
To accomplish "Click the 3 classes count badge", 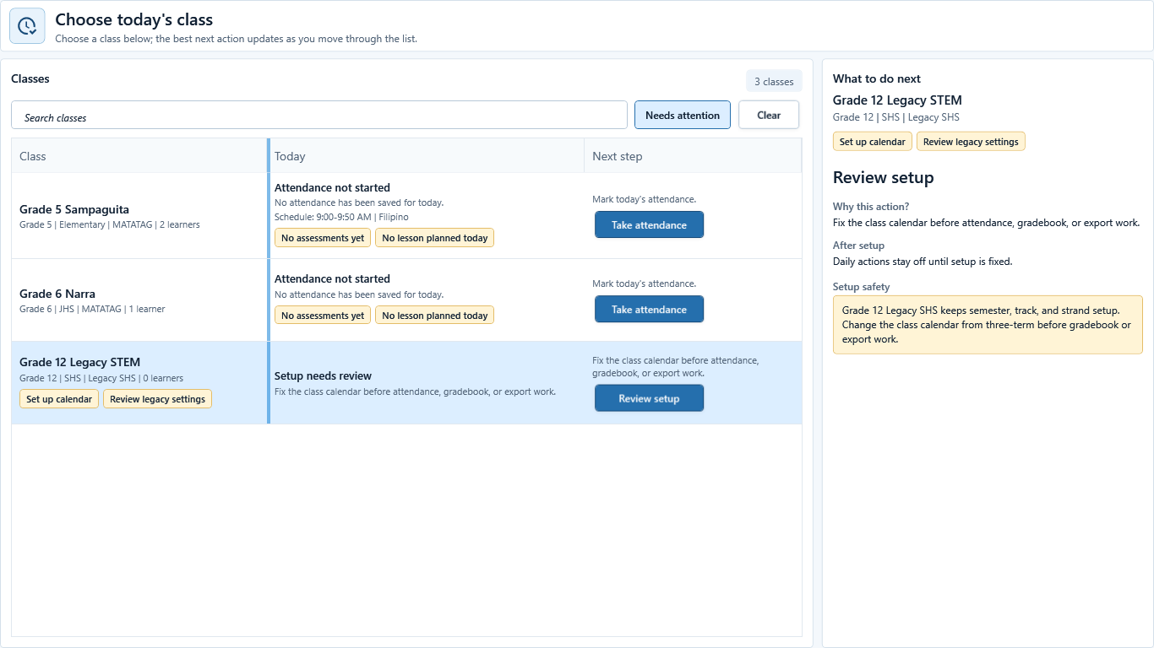I will [x=774, y=81].
